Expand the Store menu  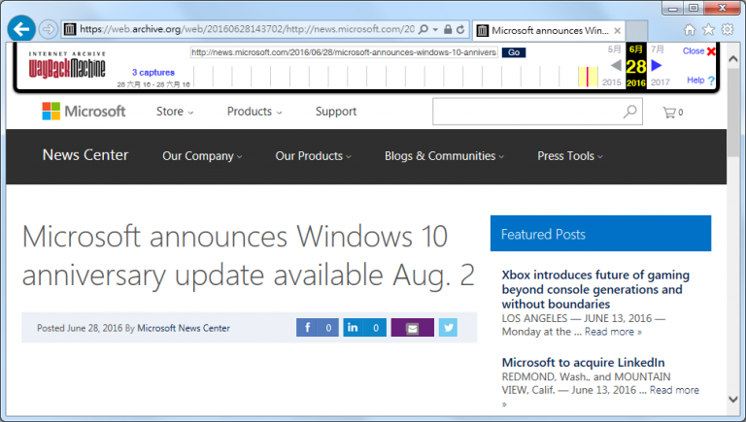pos(175,112)
